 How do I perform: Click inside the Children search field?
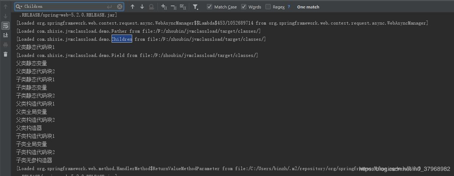tap(64, 7)
